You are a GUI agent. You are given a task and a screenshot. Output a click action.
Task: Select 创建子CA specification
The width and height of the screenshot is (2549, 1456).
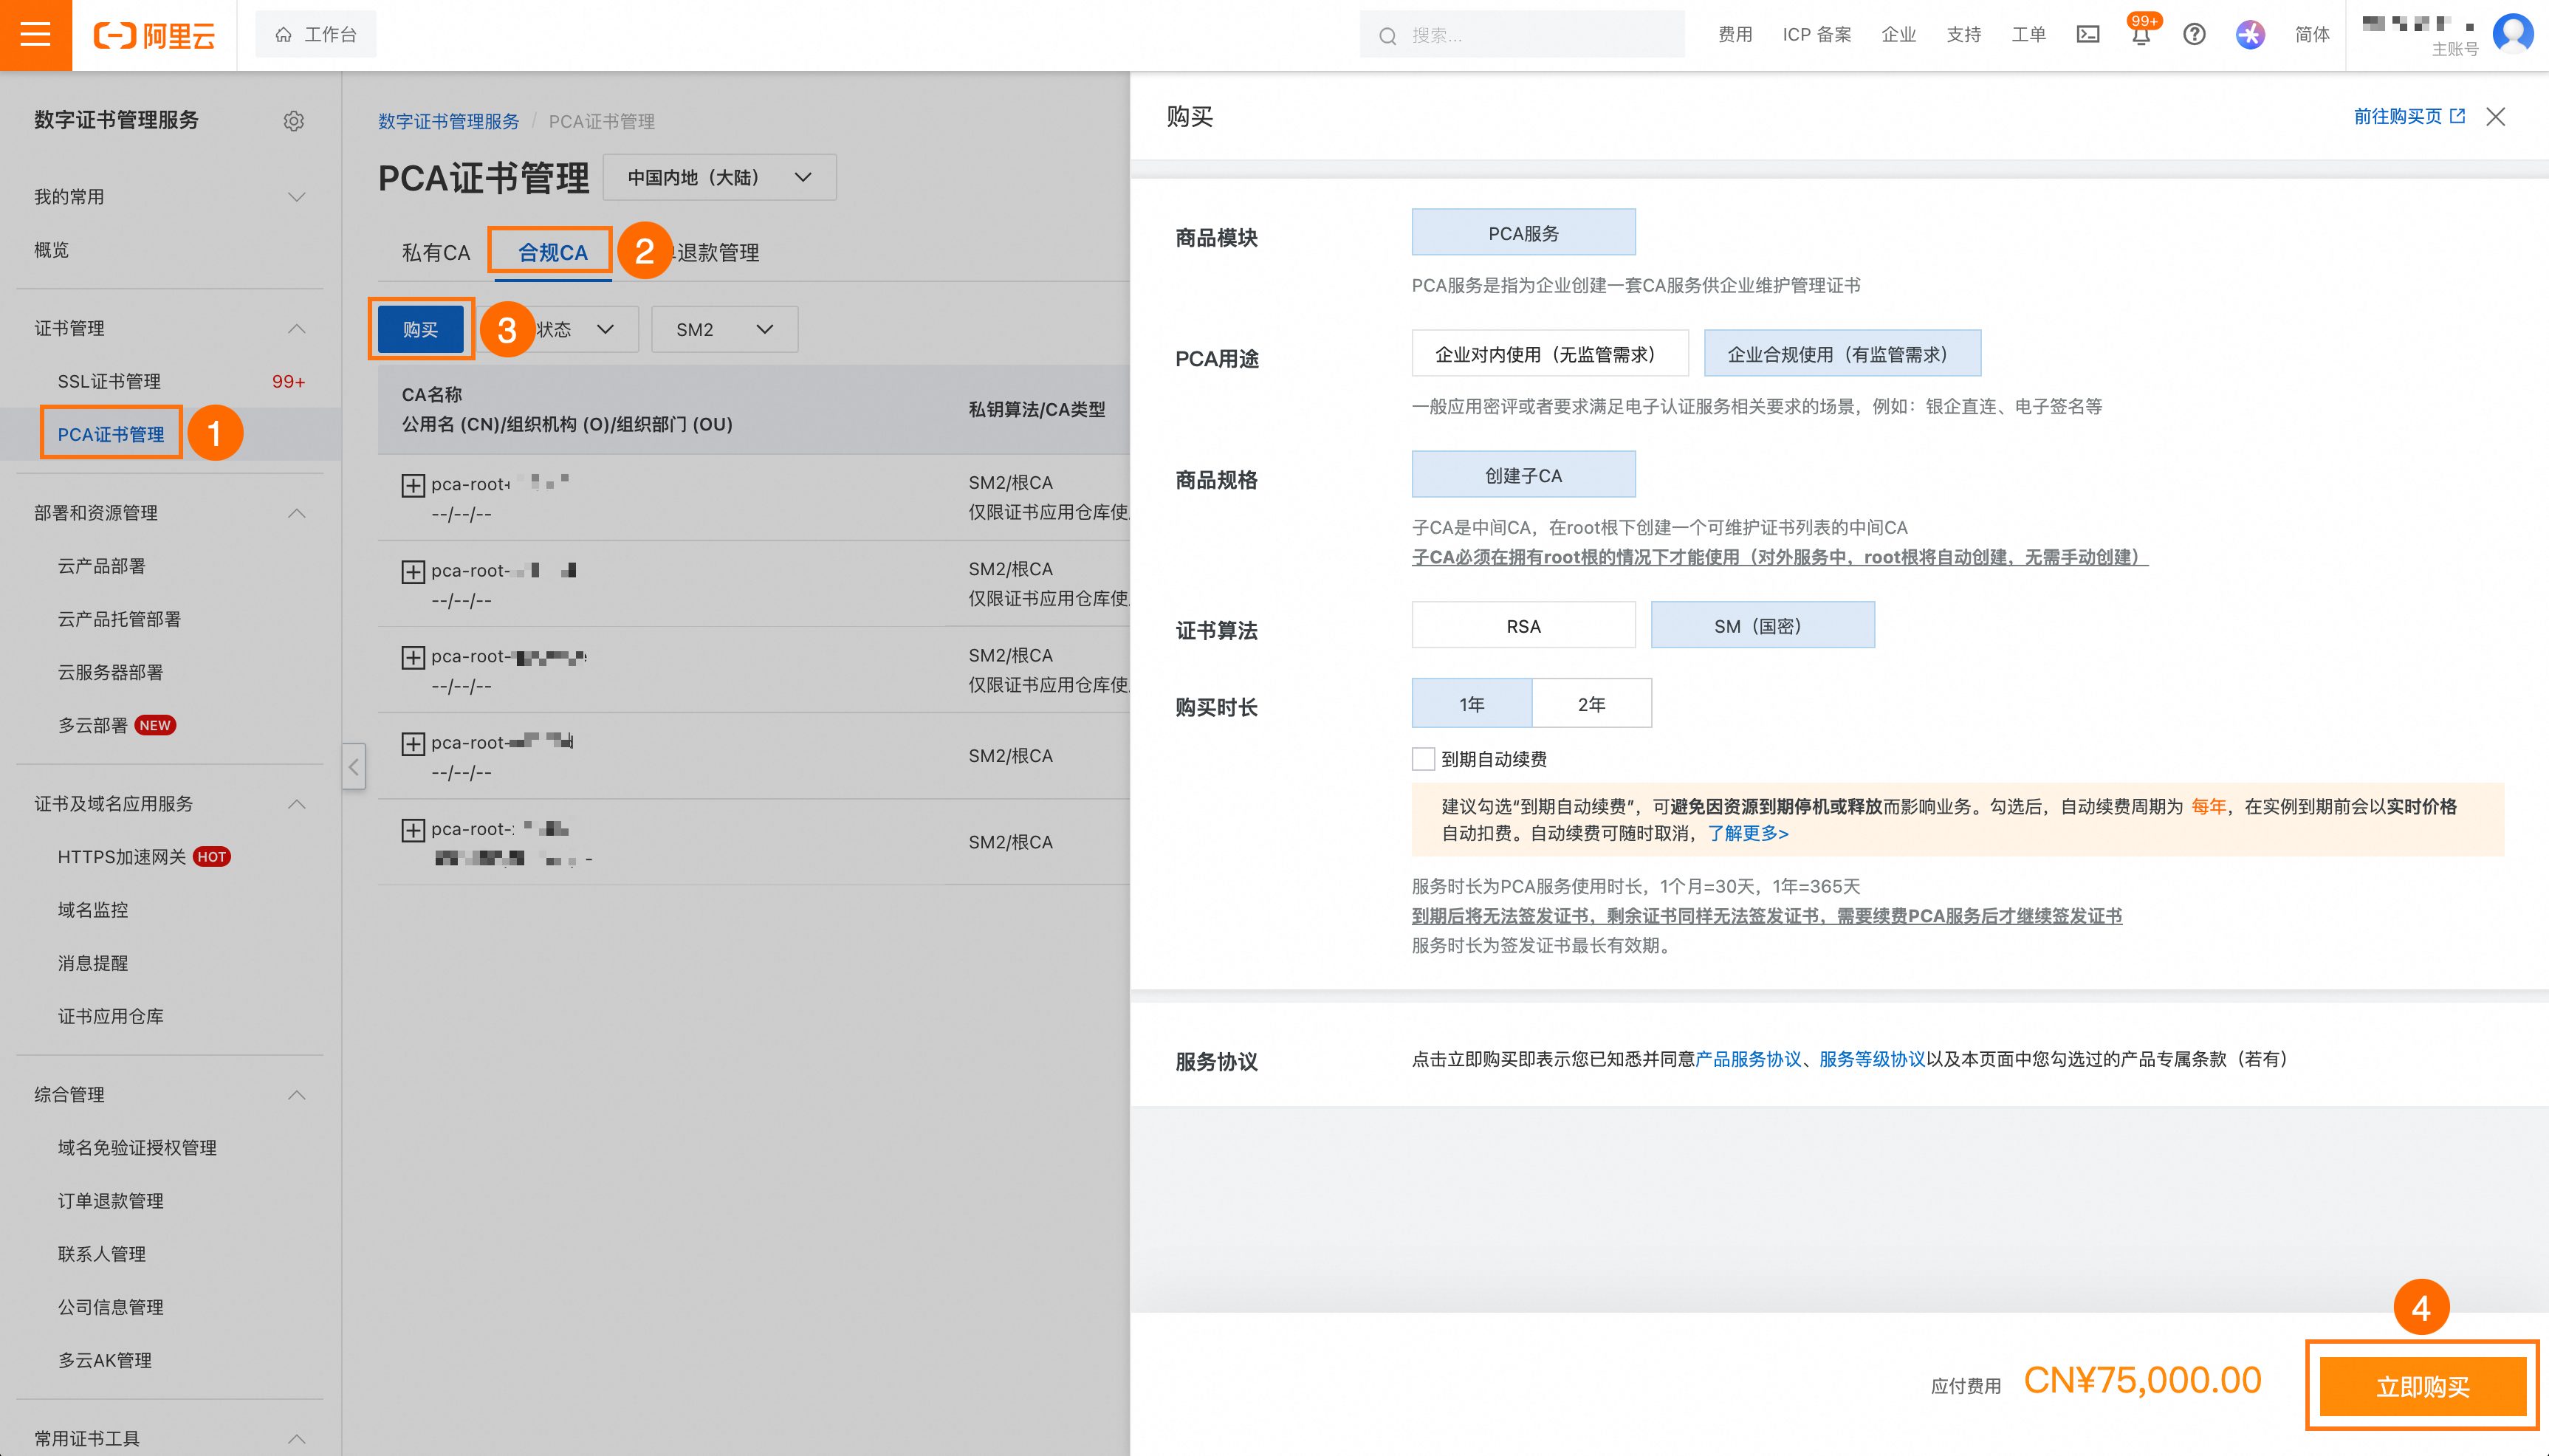(x=1523, y=475)
